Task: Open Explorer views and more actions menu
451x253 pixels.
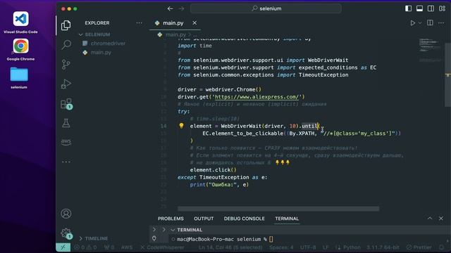Action: coord(139,23)
